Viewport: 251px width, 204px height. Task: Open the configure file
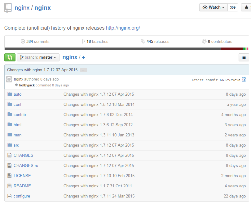click(22, 196)
